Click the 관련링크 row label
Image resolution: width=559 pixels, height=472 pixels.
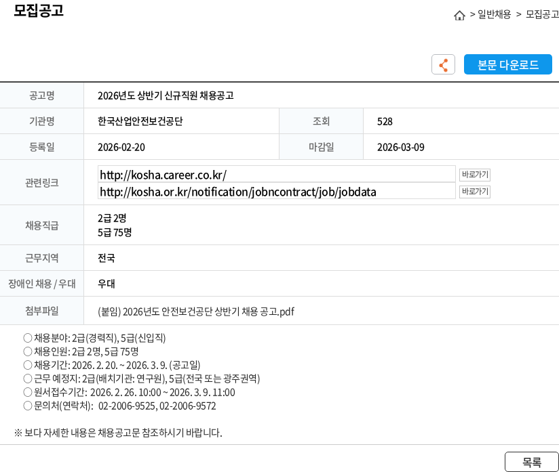tap(41, 183)
